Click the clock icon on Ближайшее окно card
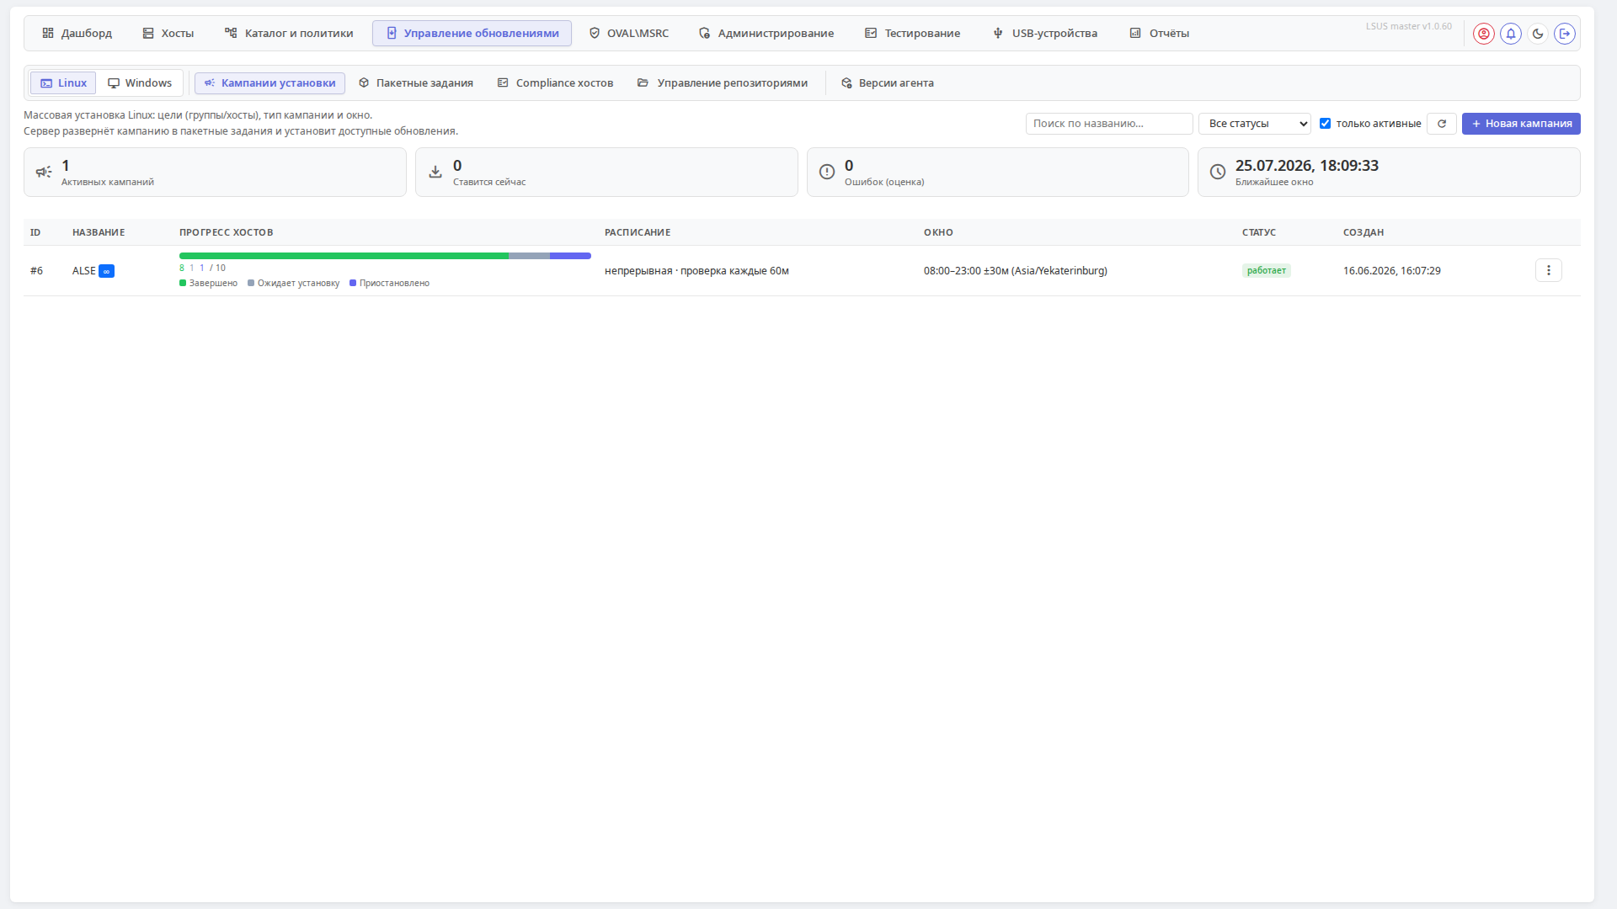1617x909 pixels. tap(1217, 172)
